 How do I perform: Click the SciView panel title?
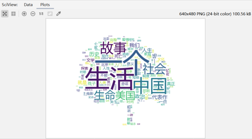10,5
